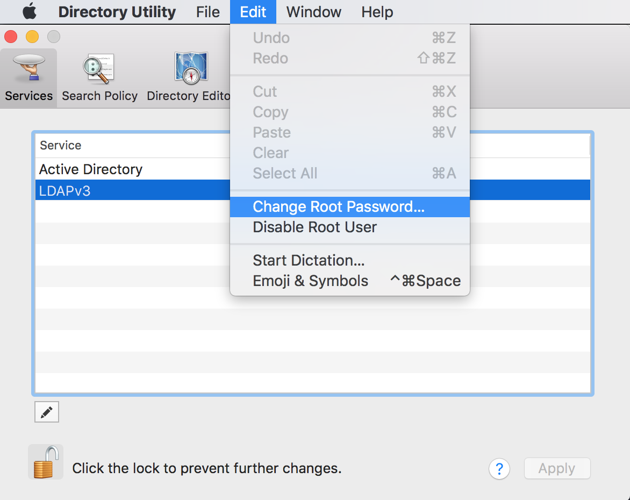630x500 pixels.
Task: Choose Start Dictation menu entry
Action: coord(309,261)
